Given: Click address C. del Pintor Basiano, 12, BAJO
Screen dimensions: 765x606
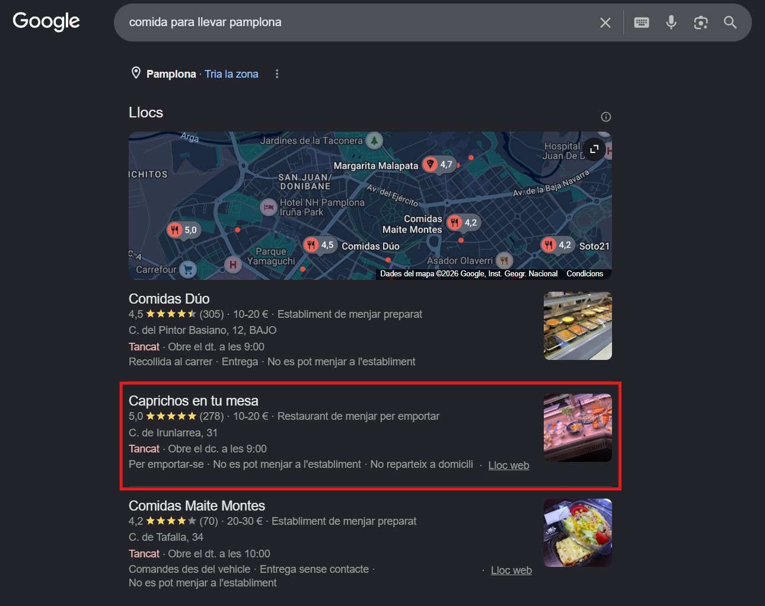Looking at the screenshot, I should 202,330.
